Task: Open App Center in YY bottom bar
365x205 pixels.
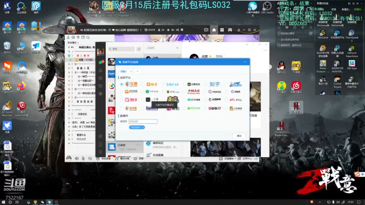Action: [245, 159]
